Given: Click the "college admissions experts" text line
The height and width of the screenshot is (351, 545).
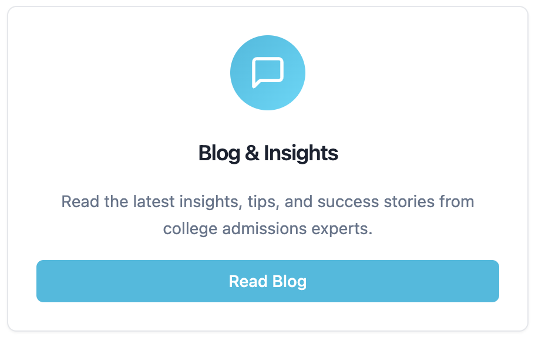Looking at the screenshot, I should tap(268, 228).
